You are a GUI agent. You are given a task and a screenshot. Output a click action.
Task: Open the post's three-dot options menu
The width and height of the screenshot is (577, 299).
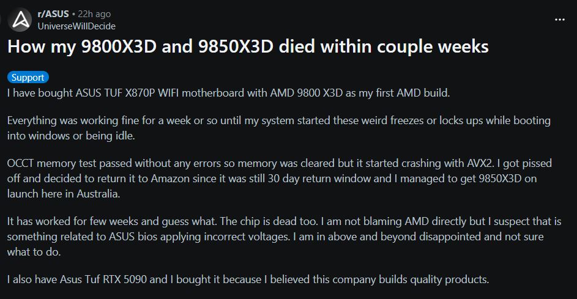[559, 20]
